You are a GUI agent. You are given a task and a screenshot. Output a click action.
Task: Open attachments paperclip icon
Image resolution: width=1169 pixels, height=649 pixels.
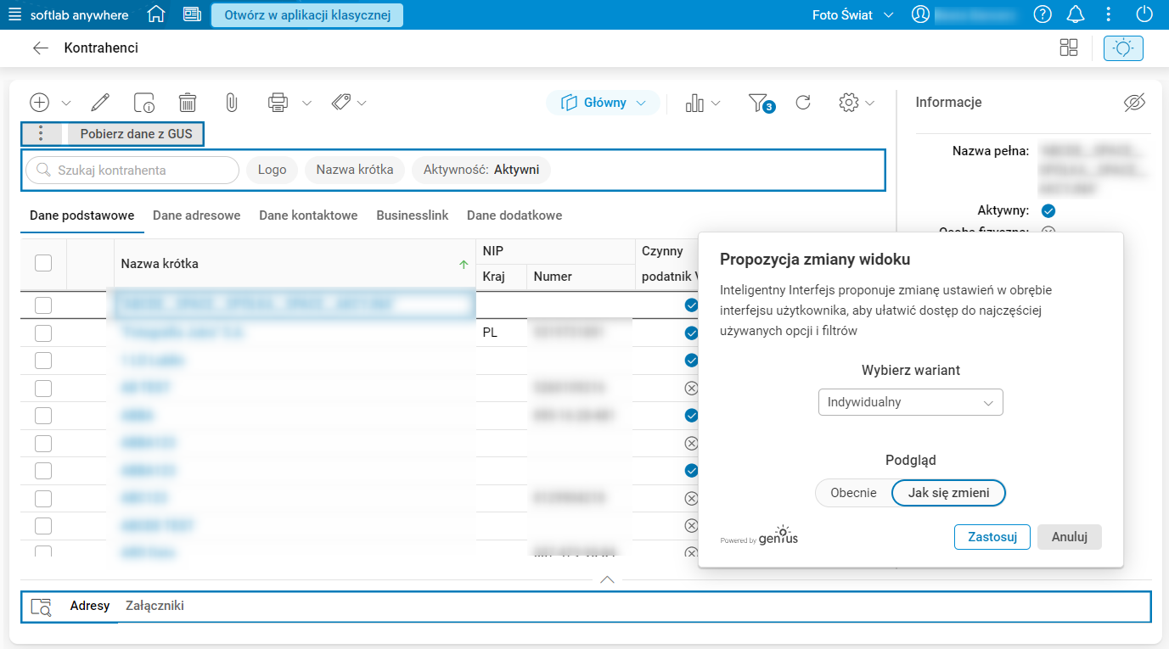231,103
